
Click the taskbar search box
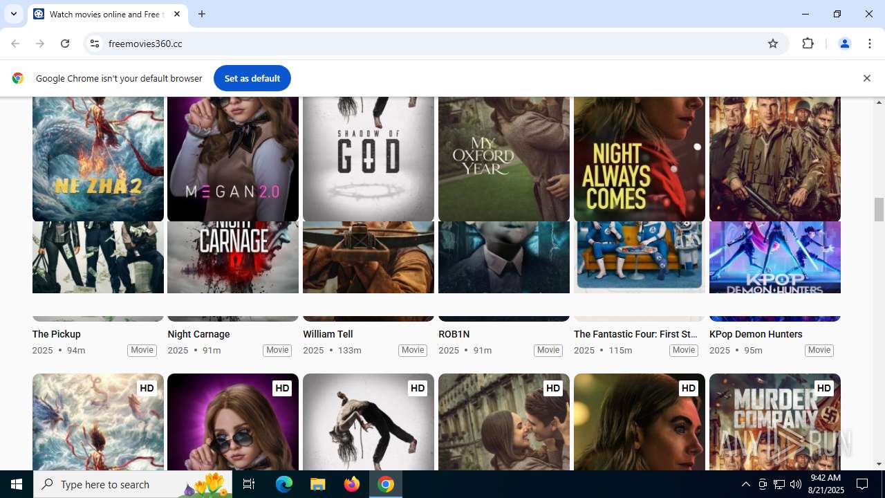click(x=133, y=484)
